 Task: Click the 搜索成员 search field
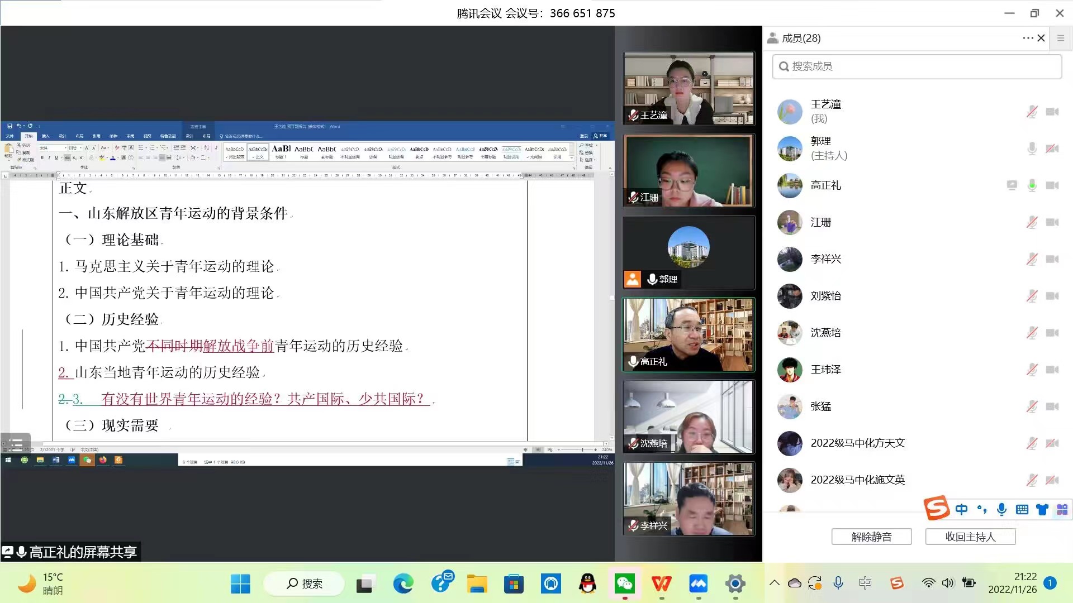(917, 66)
